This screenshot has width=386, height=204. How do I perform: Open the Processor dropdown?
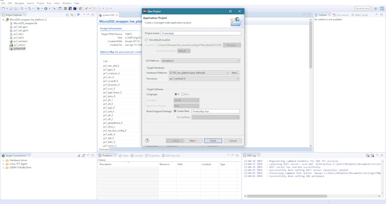204,79
